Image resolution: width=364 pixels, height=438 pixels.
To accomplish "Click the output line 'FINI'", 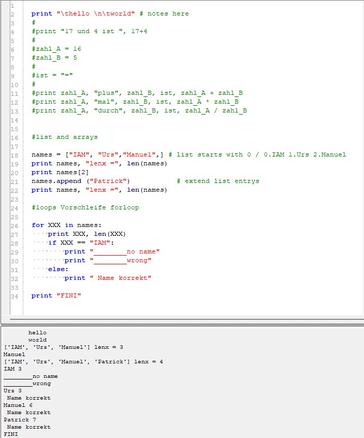I will (10, 434).
